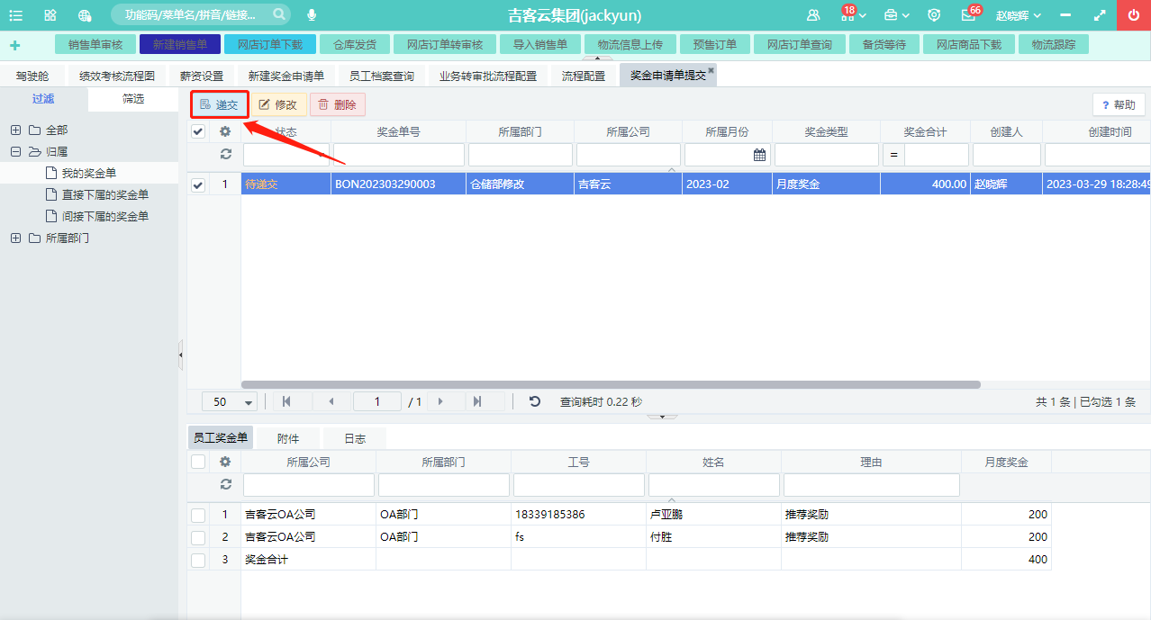Uncheck the row 1 checkbox for BON202303290003
The image size is (1151, 620).
click(198, 184)
